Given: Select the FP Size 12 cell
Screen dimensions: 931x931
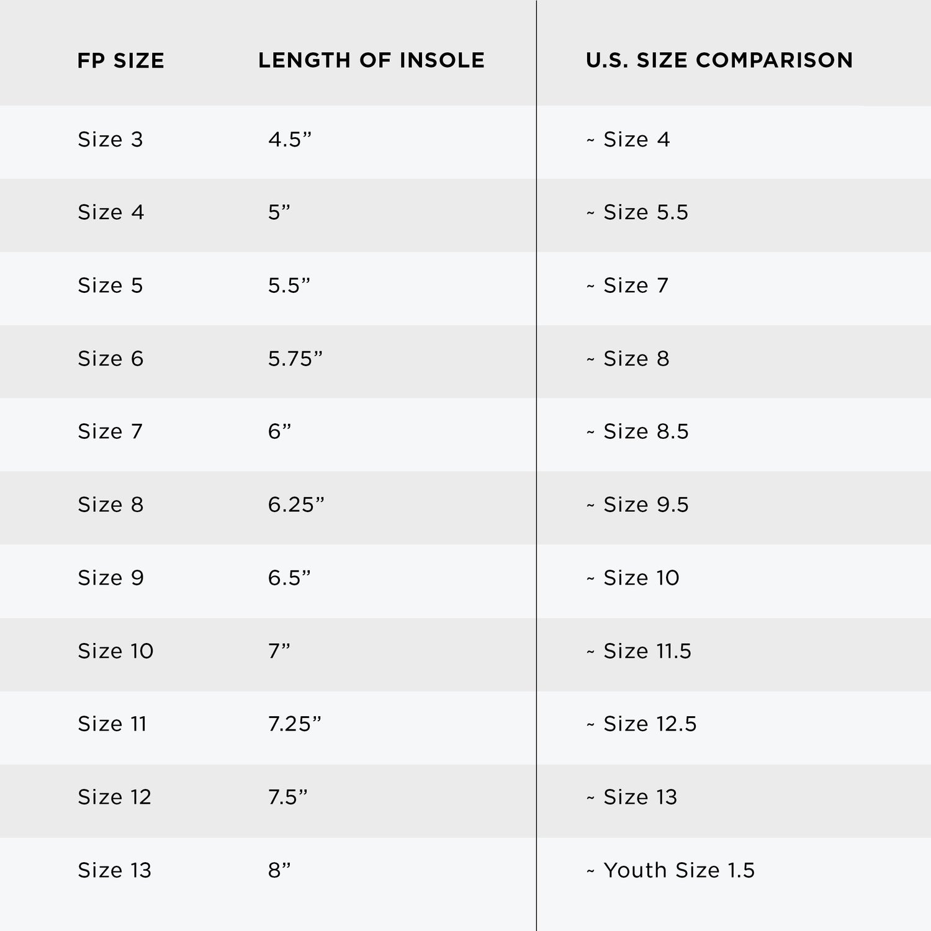Looking at the screenshot, I should pyautogui.click(x=114, y=797).
